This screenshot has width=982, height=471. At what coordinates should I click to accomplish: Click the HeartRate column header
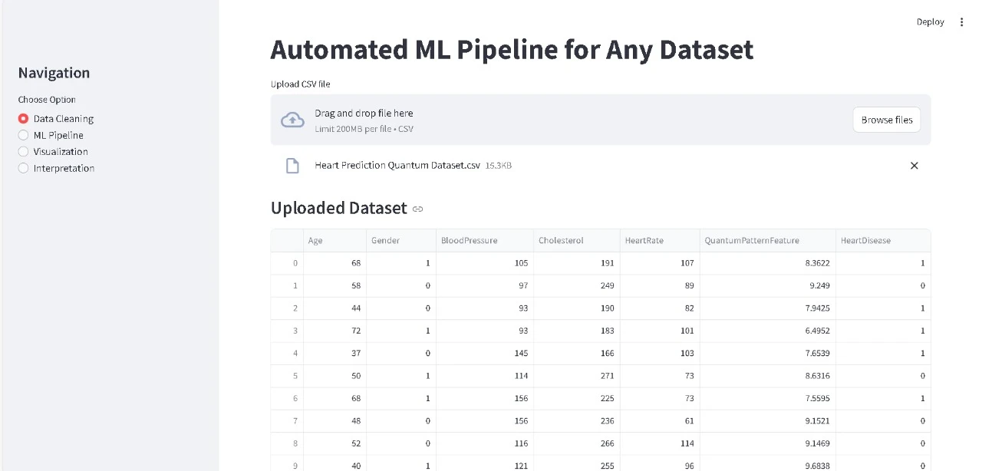(659, 241)
